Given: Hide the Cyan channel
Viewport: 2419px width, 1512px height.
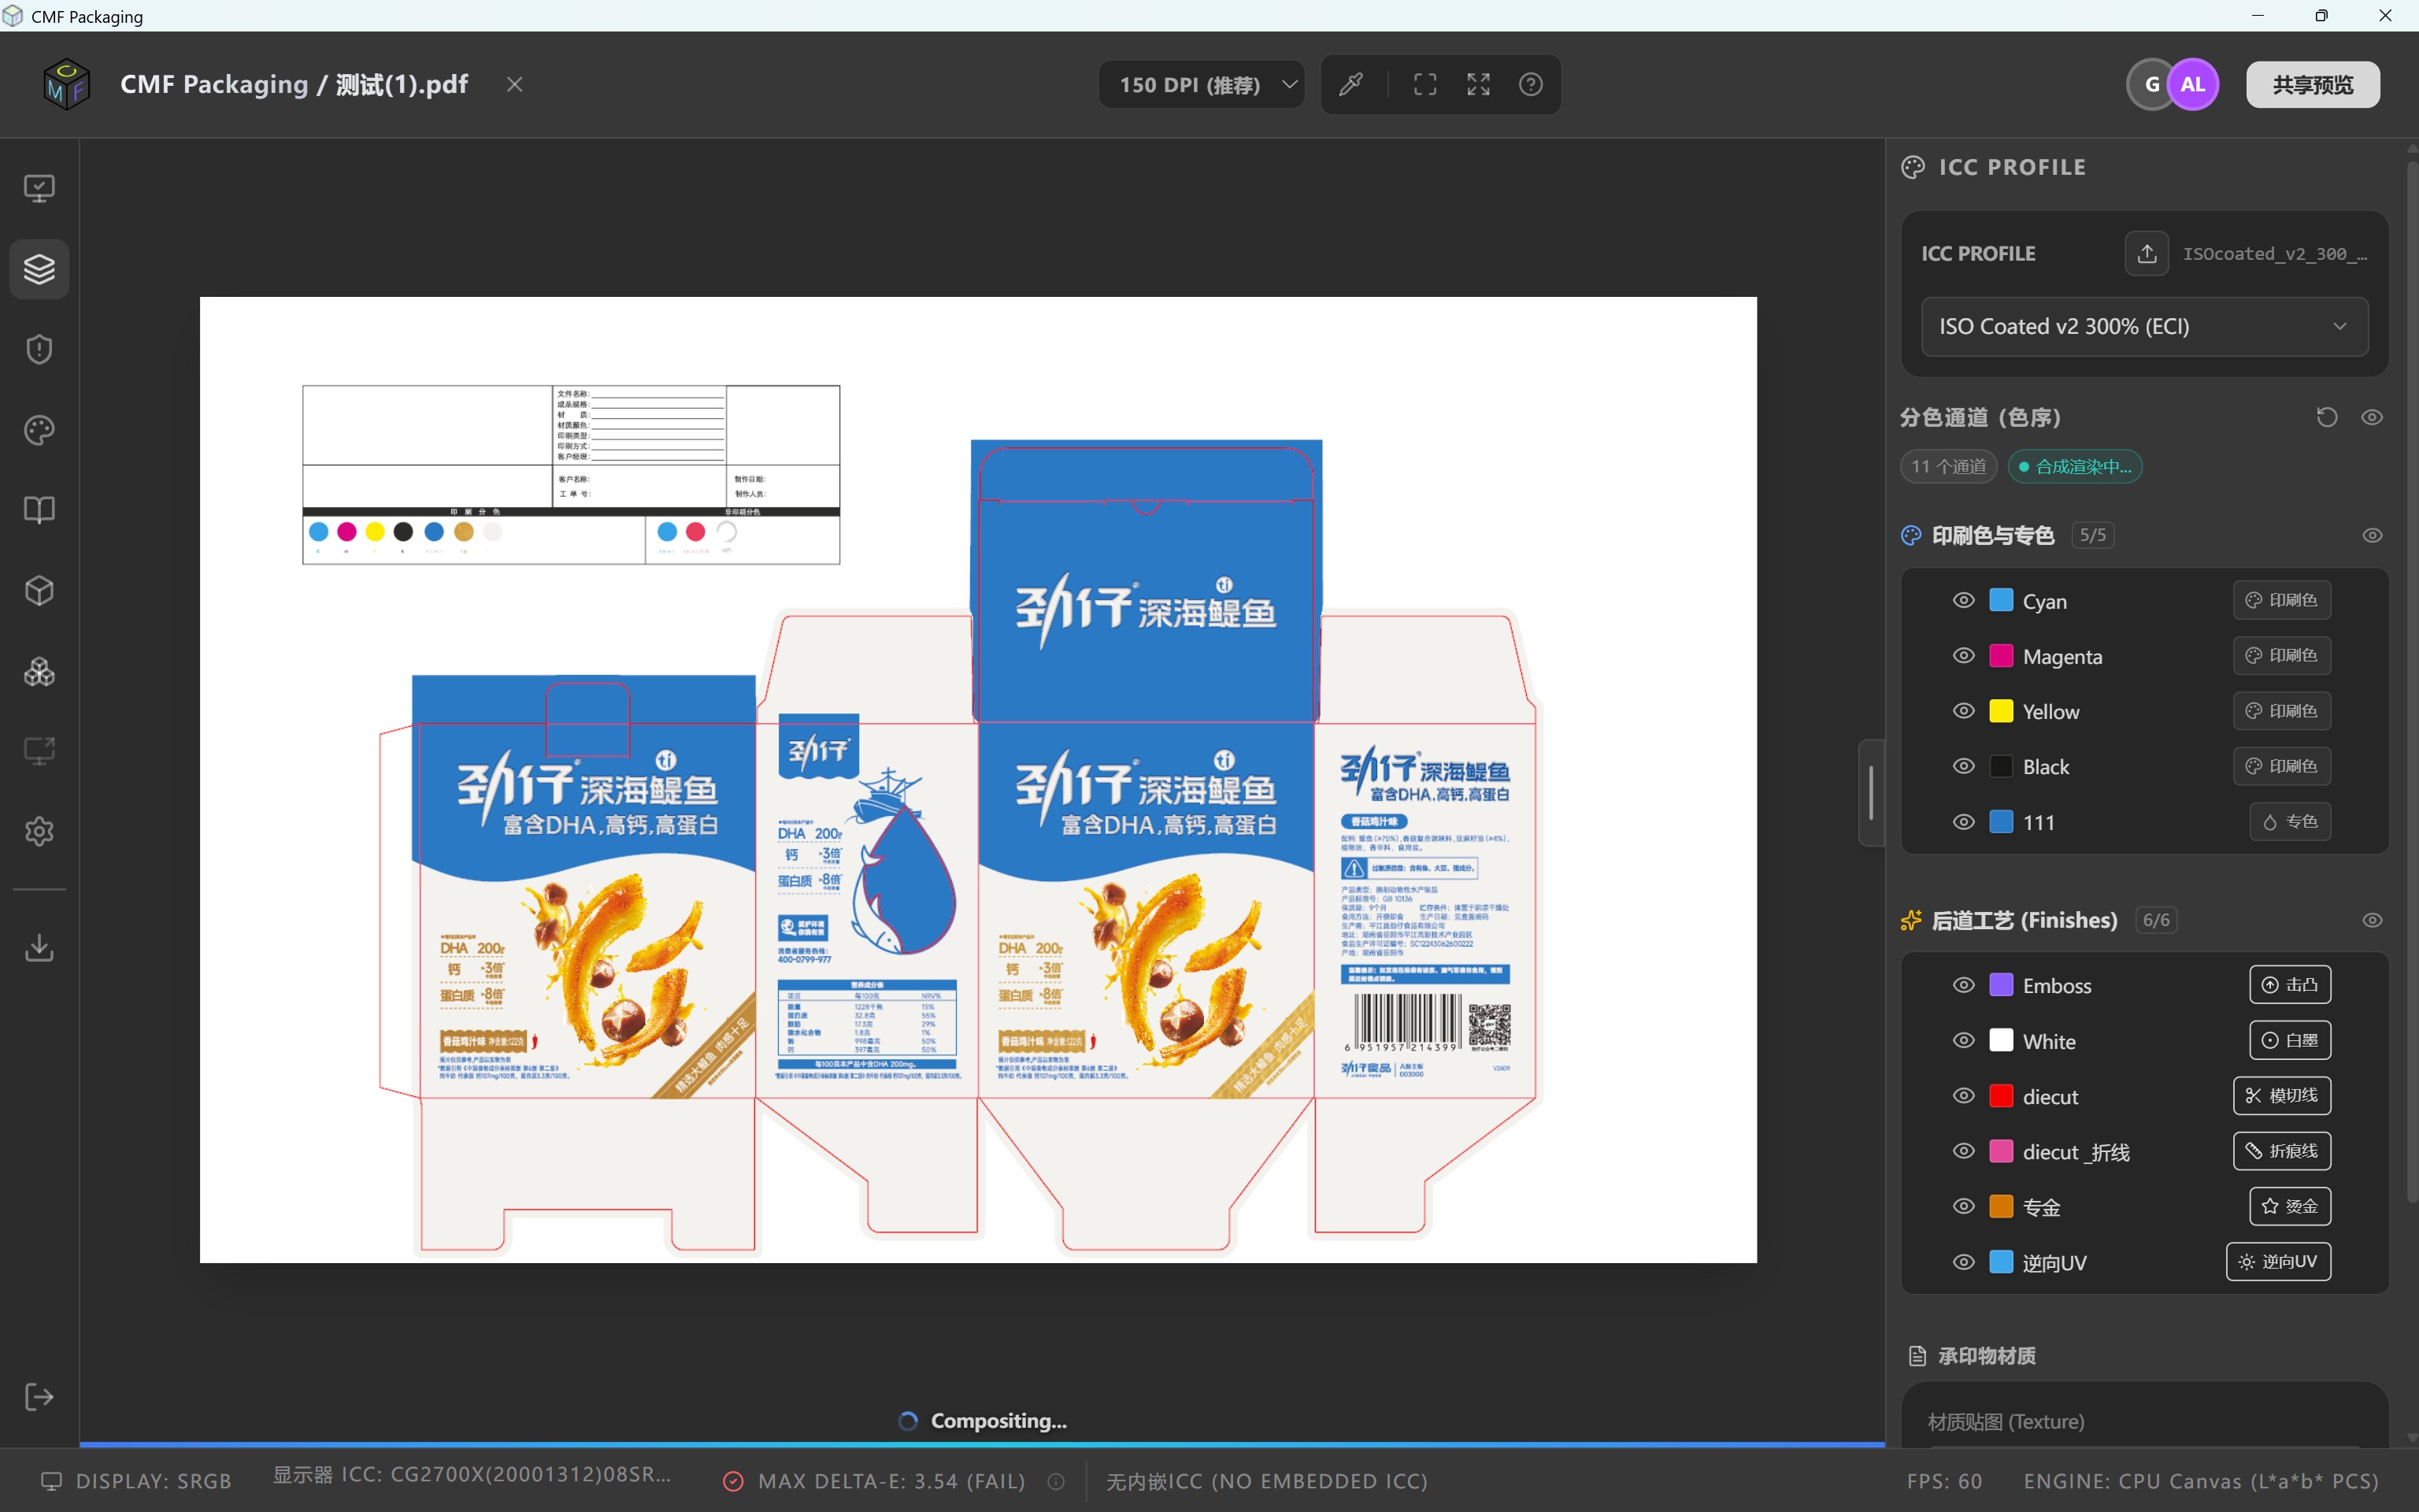Looking at the screenshot, I should 1963,601.
